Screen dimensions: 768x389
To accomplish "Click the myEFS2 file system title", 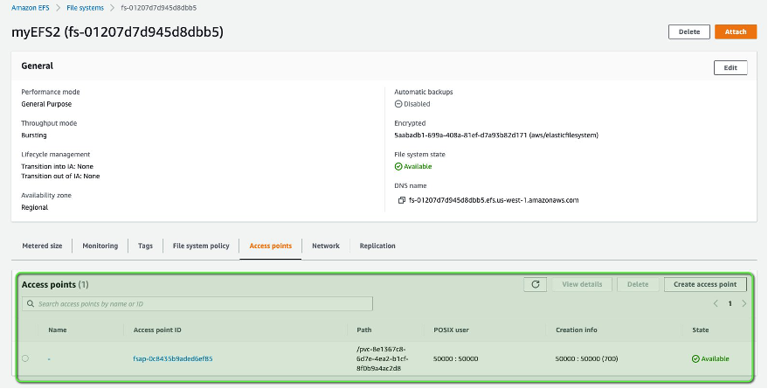I will pyautogui.click(x=117, y=32).
